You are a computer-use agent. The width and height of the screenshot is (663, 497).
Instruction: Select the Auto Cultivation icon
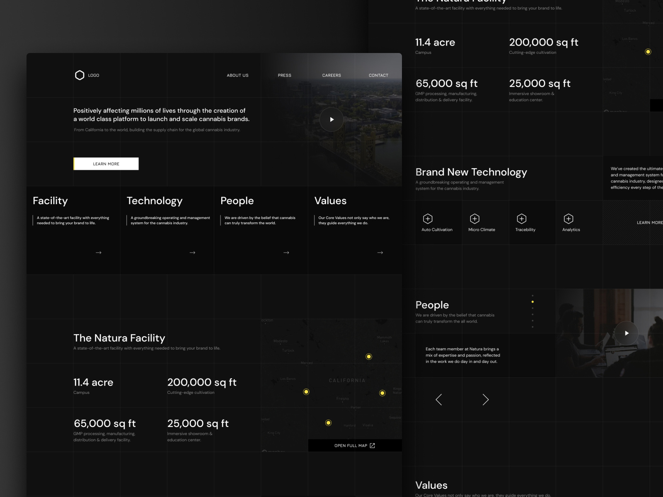[x=428, y=218]
